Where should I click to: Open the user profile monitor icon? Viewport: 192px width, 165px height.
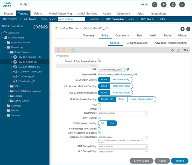point(173,5)
